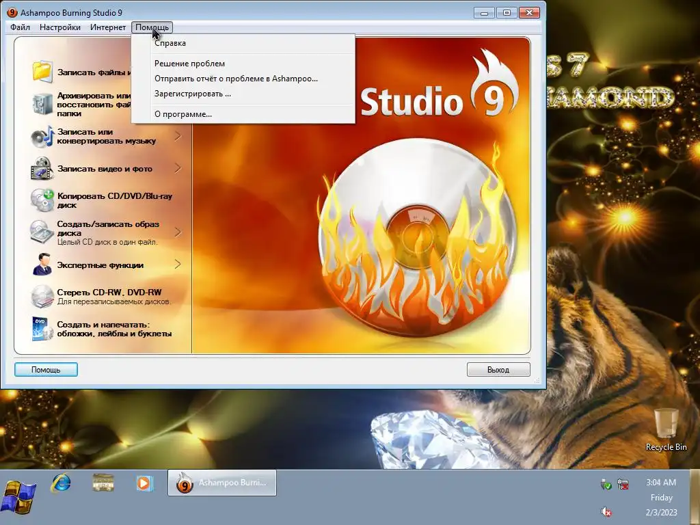
Task: Open the Интернет menu
Action: click(107, 27)
